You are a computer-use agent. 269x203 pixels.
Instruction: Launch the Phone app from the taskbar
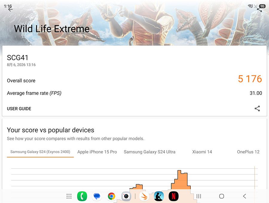click(x=82, y=196)
